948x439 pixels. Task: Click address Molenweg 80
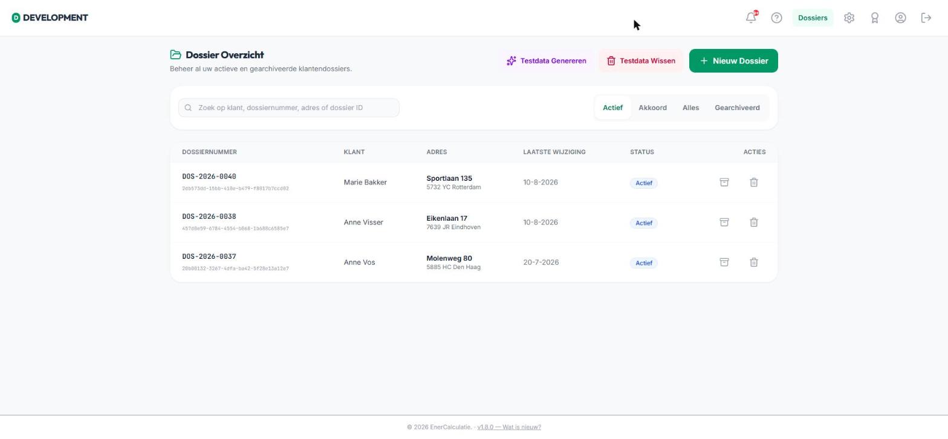[x=449, y=258]
